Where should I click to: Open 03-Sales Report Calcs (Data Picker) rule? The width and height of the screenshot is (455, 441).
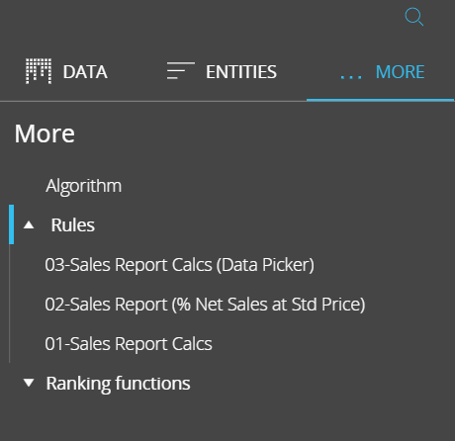point(180,265)
